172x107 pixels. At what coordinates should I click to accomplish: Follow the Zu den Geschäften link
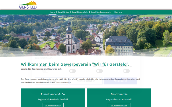click(x=53, y=105)
